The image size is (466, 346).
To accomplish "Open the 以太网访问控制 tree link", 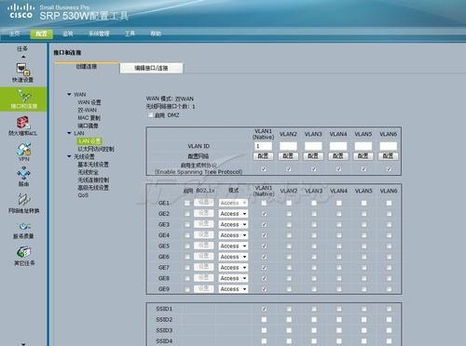I will 96,149.
